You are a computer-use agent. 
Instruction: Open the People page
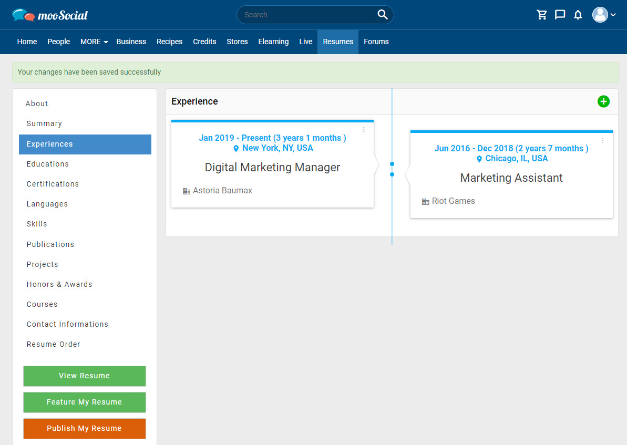tap(58, 42)
